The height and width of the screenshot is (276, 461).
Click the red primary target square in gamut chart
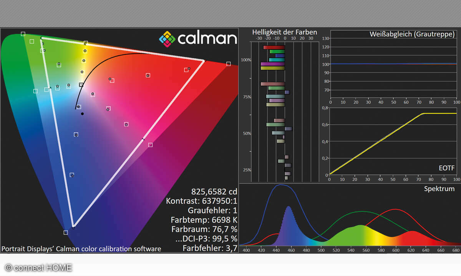229,64
